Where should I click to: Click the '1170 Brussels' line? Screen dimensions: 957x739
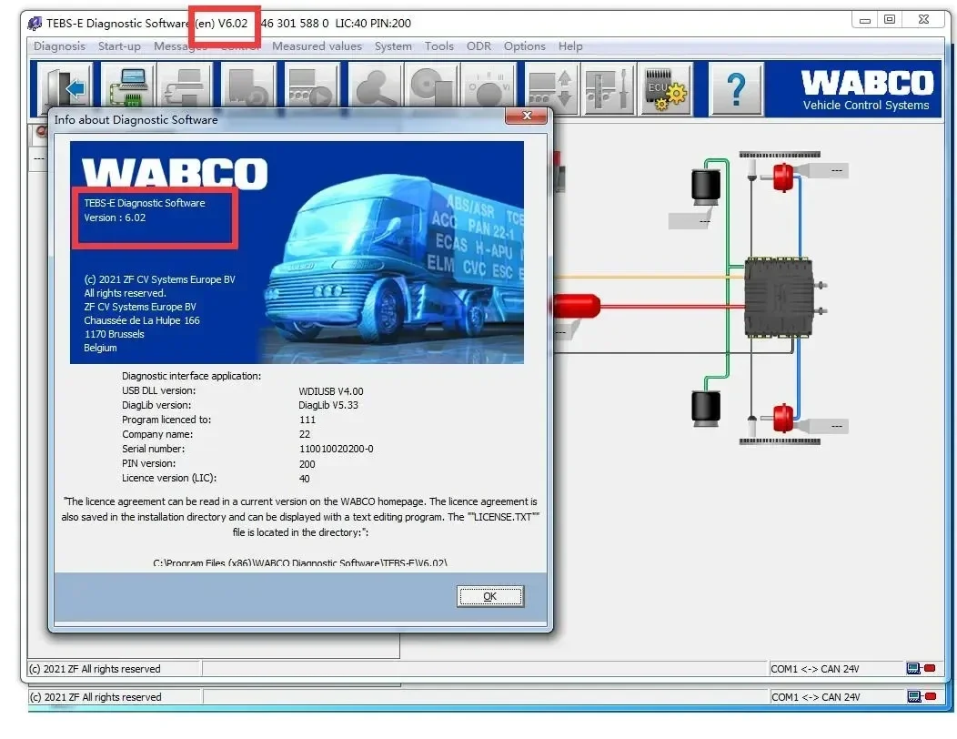(115, 334)
